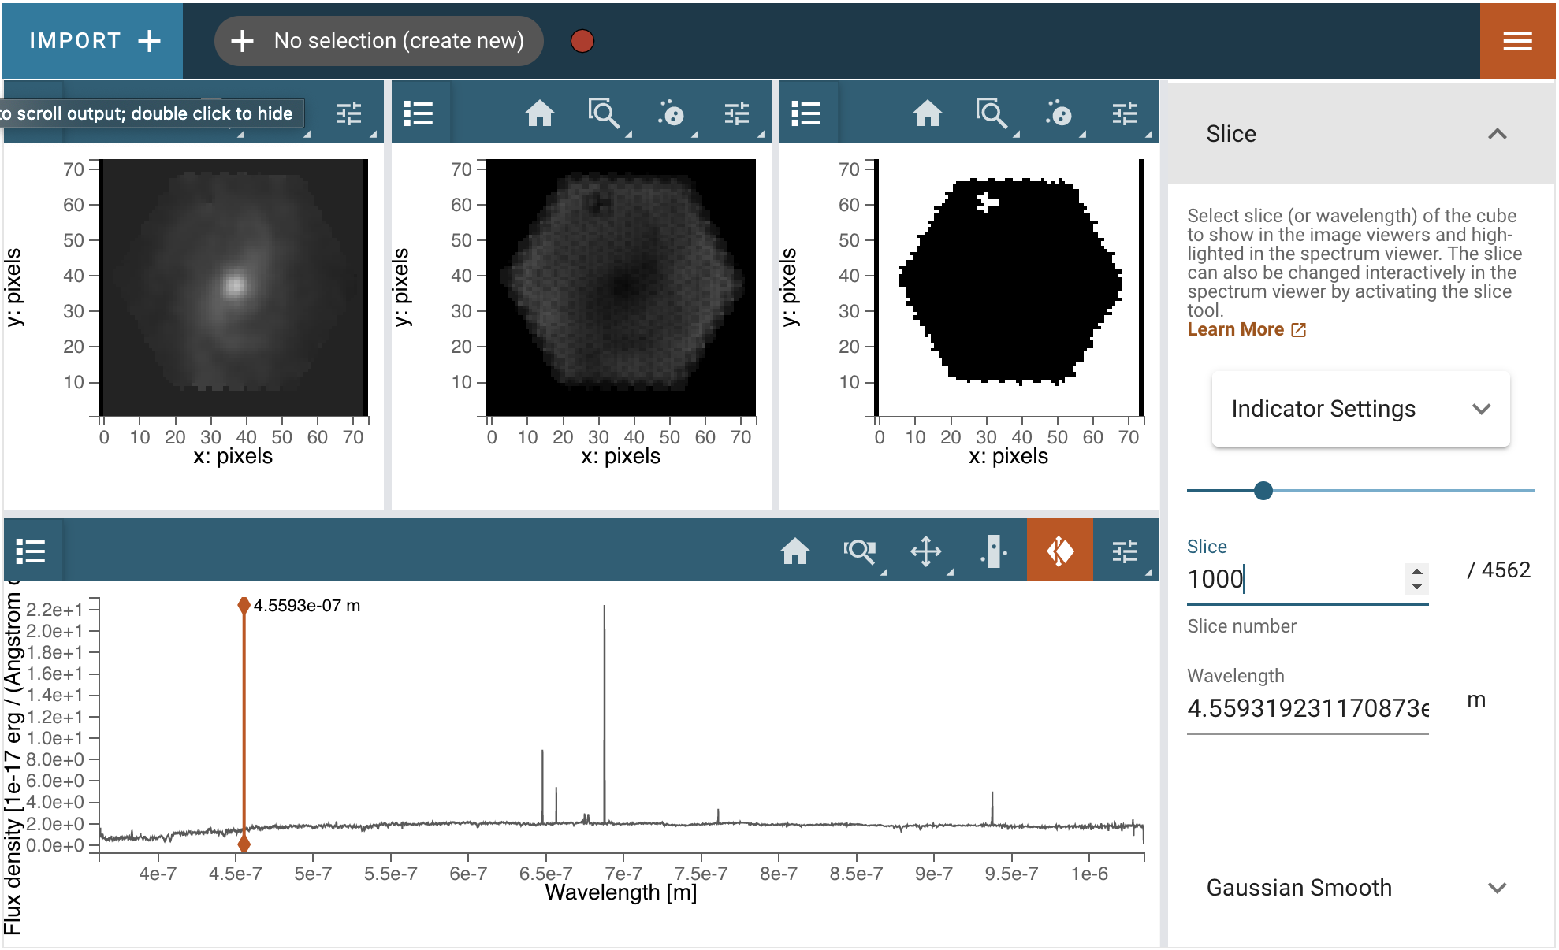Click the hexagon image in middle viewer

(622, 282)
